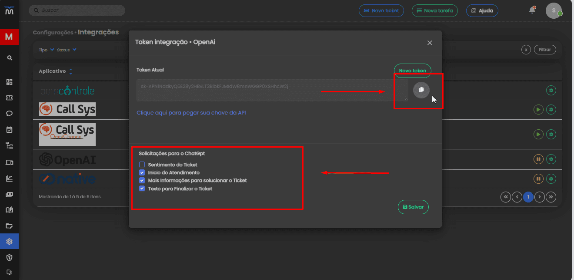Open settings gear for OpenAI row
Screen dimensions: 574x280
(x=551, y=159)
